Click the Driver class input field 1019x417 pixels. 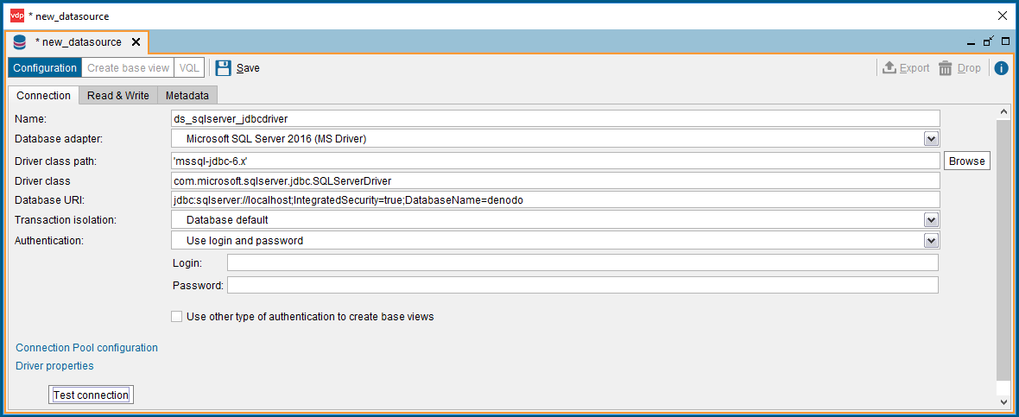[555, 180]
